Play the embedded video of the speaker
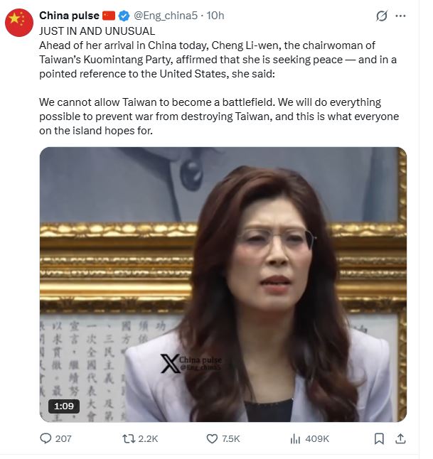433x459 pixels. (x=223, y=284)
